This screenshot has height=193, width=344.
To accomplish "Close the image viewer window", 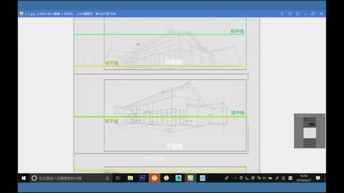I will (321, 14).
